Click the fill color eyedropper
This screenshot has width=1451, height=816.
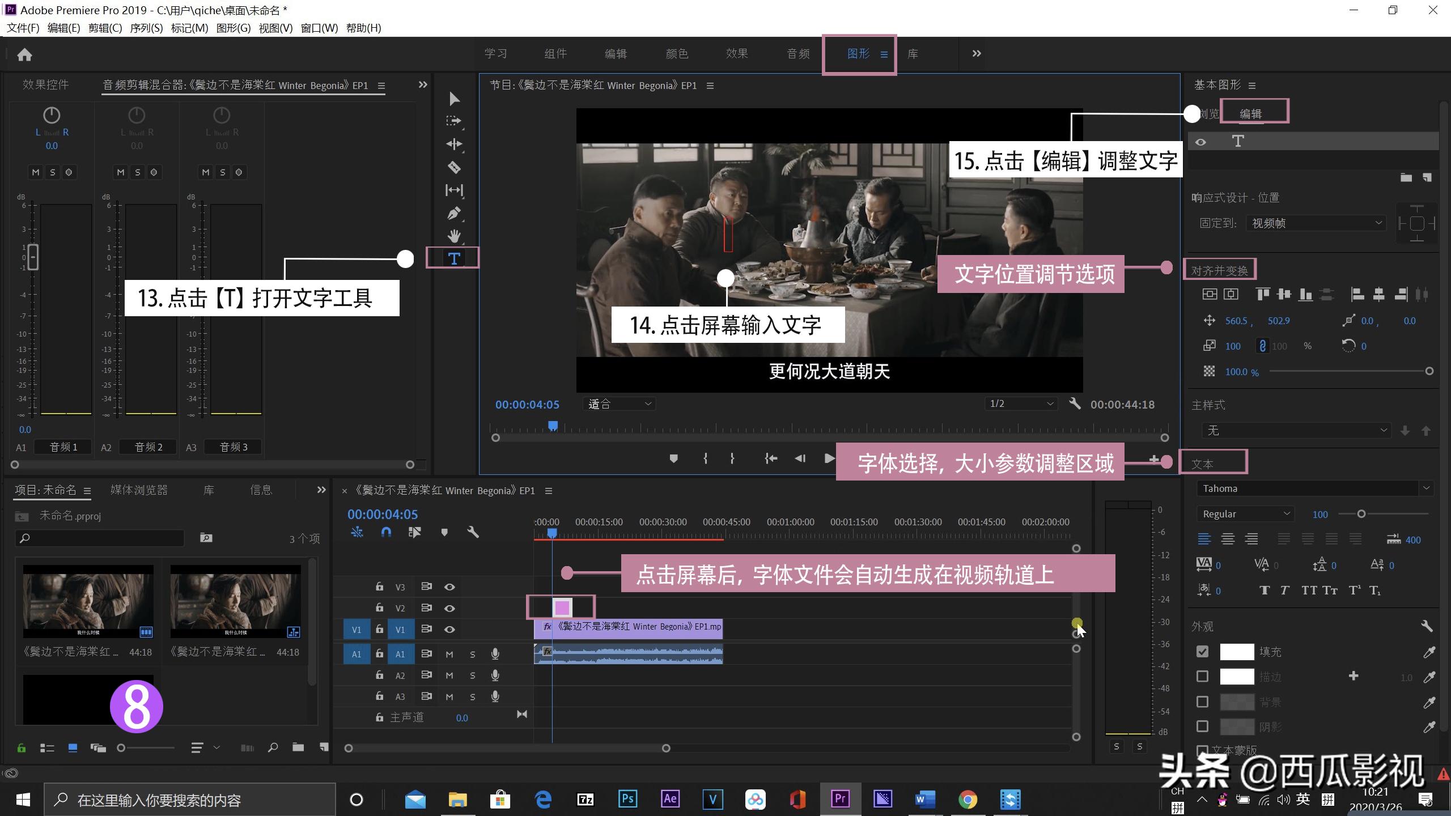[x=1429, y=652]
